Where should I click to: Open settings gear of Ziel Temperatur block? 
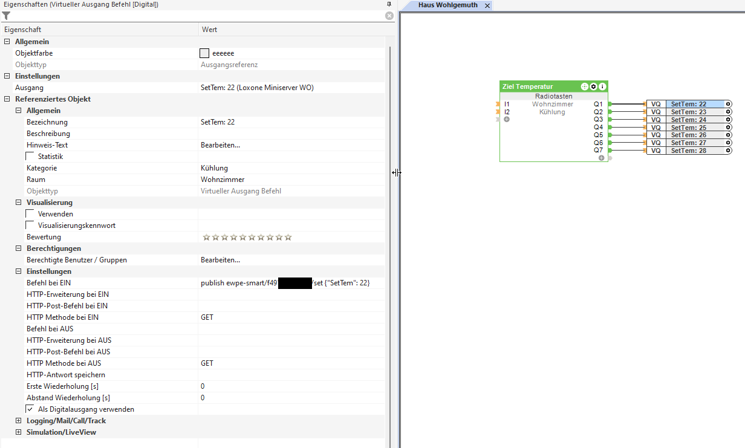pyautogui.click(x=593, y=86)
